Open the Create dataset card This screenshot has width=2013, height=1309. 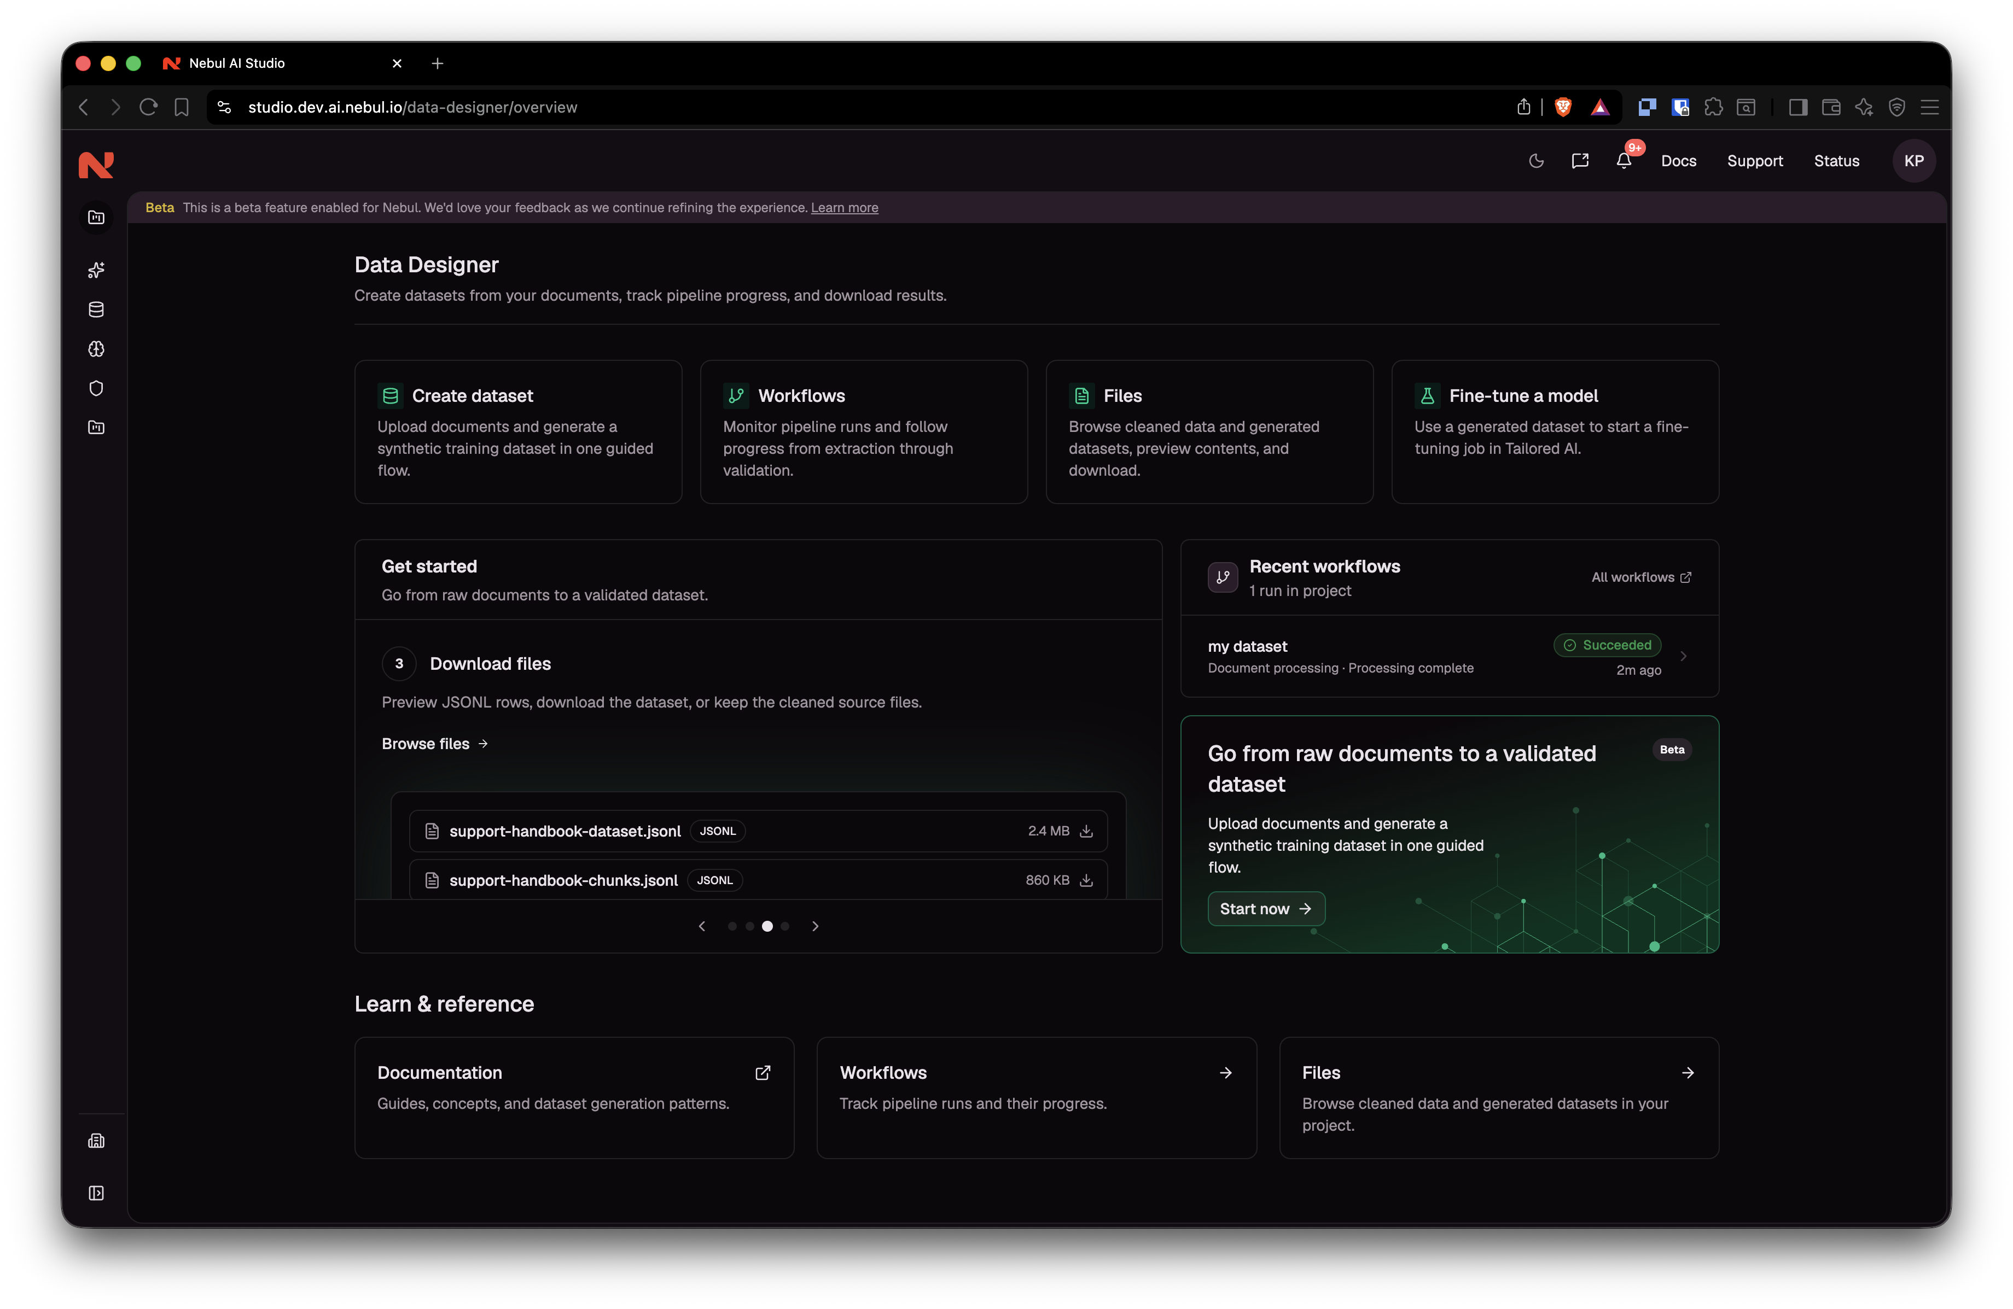tap(517, 432)
